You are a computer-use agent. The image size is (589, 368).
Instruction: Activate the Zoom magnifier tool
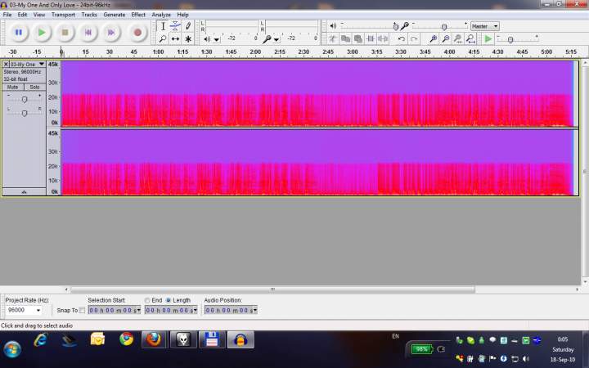(x=163, y=38)
